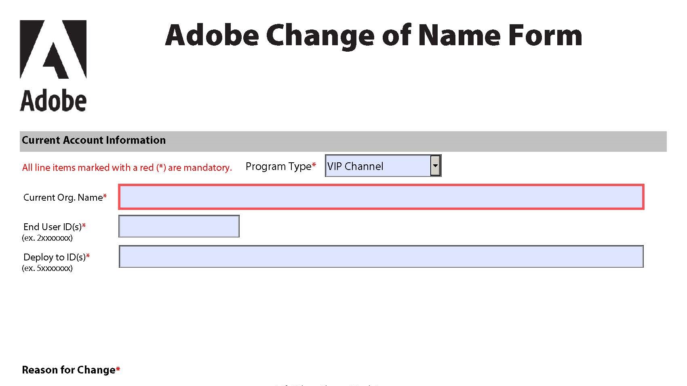Click the 'Deploy to ID(s)*' label
This screenshot has height=386, width=687.
57,257
